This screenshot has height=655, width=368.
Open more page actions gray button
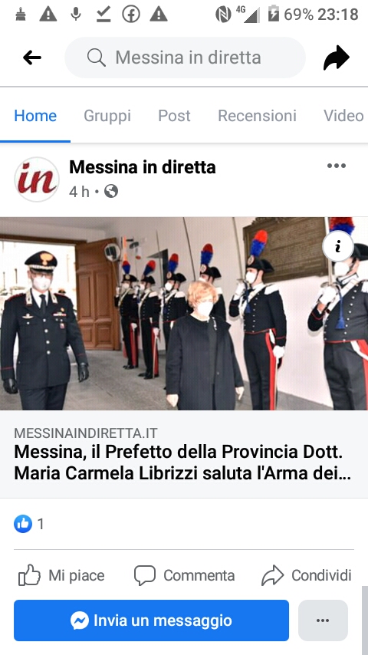point(323,620)
